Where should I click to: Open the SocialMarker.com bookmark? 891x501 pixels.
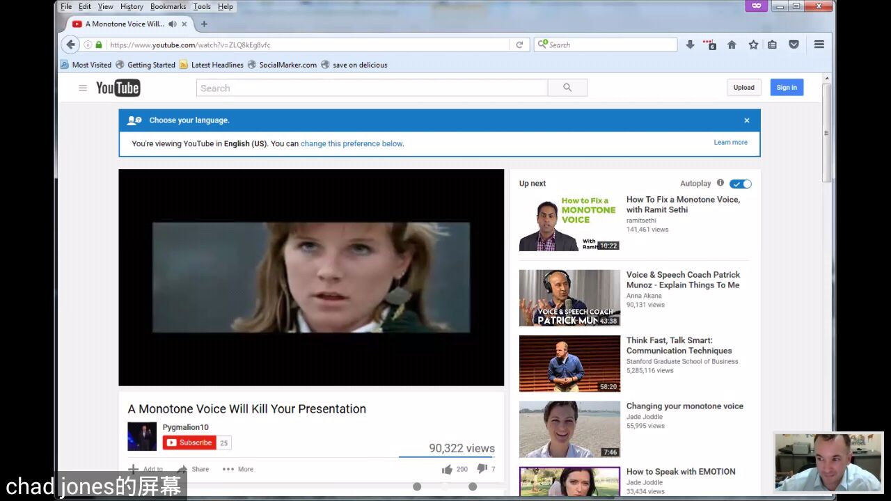[282, 65]
